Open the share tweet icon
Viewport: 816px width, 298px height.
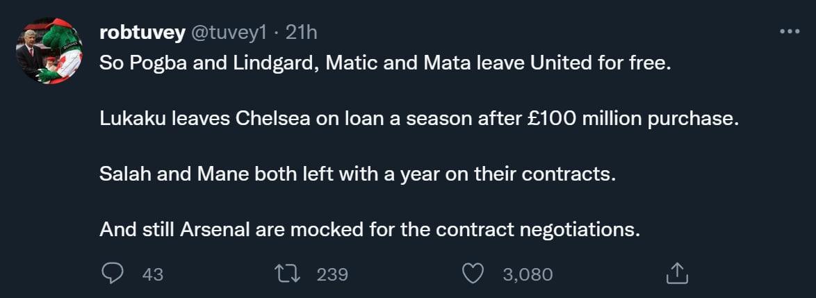(676, 274)
